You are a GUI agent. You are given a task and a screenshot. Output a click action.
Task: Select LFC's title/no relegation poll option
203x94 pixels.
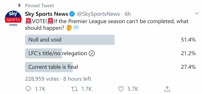point(110,53)
